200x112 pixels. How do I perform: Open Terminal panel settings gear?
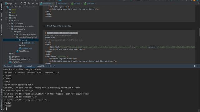click(x=194, y=66)
